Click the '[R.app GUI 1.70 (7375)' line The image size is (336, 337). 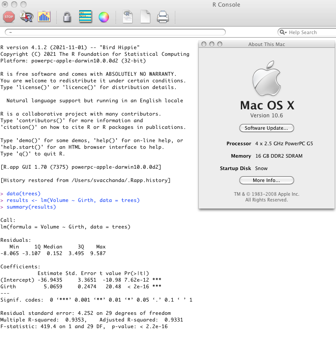tap(81, 167)
